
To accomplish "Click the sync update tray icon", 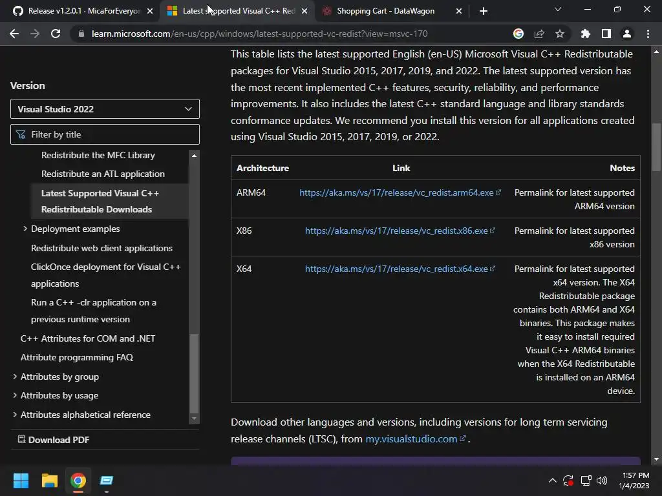I will (568, 480).
